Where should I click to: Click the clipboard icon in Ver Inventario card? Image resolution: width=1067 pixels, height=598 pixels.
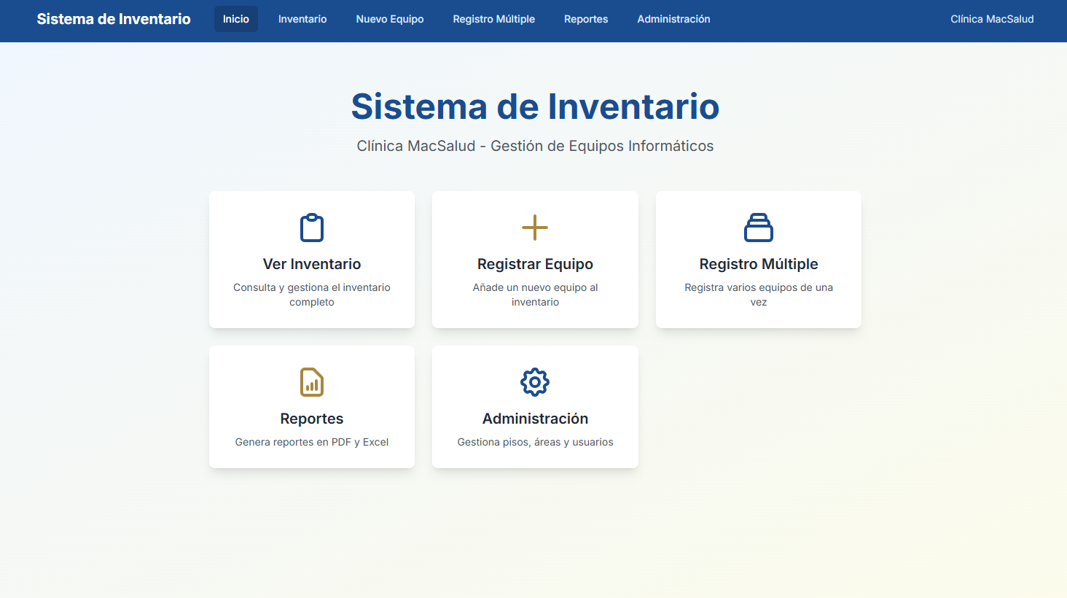(312, 228)
